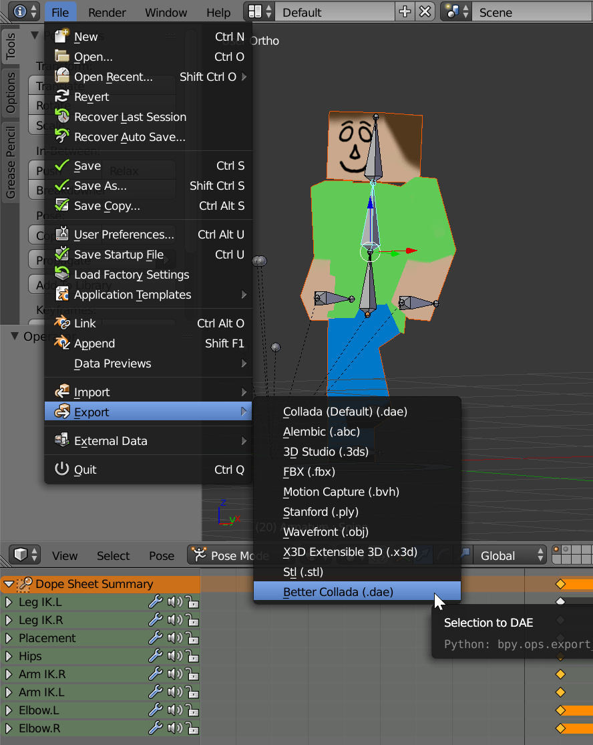Unlock the Placement channel padlock
593x745 pixels.
pyautogui.click(x=192, y=638)
